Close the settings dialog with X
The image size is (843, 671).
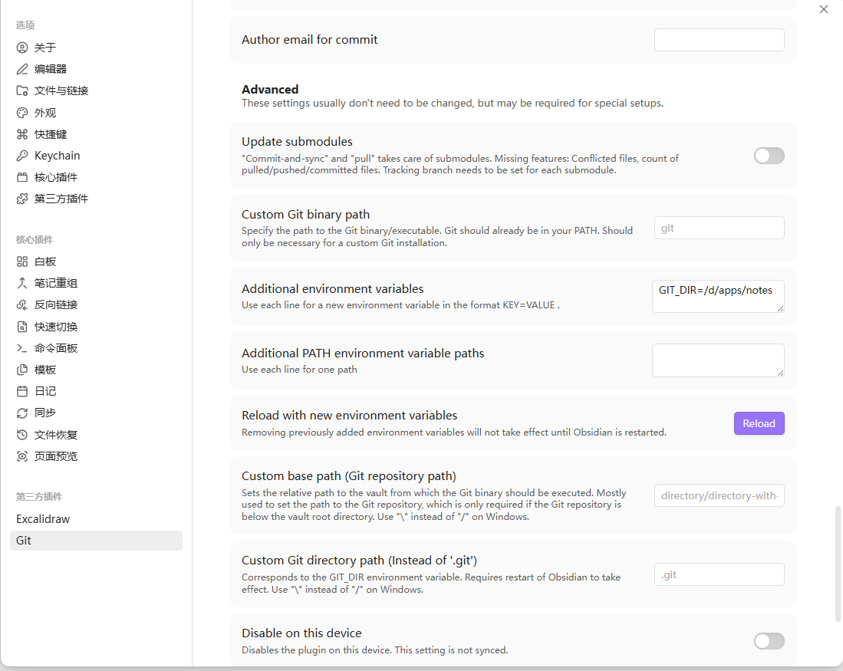[824, 9]
